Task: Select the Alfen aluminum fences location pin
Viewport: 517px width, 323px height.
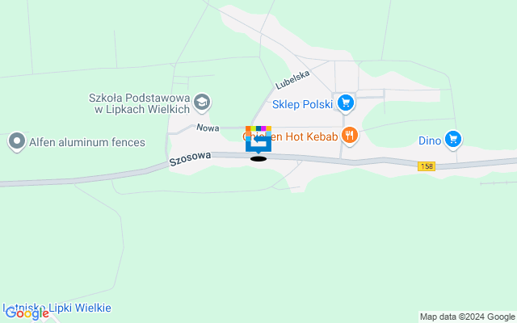Action: 17,142
